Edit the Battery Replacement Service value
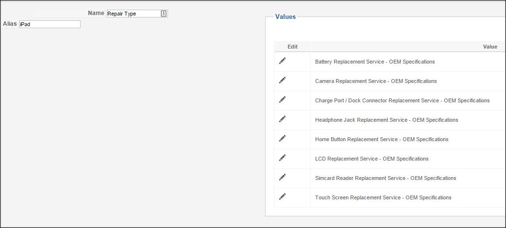Image resolution: width=506 pixels, height=228 pixels. 282,61
